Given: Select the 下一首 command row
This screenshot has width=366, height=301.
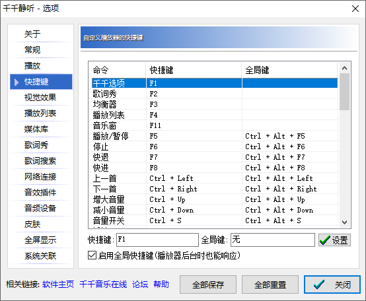Looking at the screenshot, I should click(x=215, y=189).
